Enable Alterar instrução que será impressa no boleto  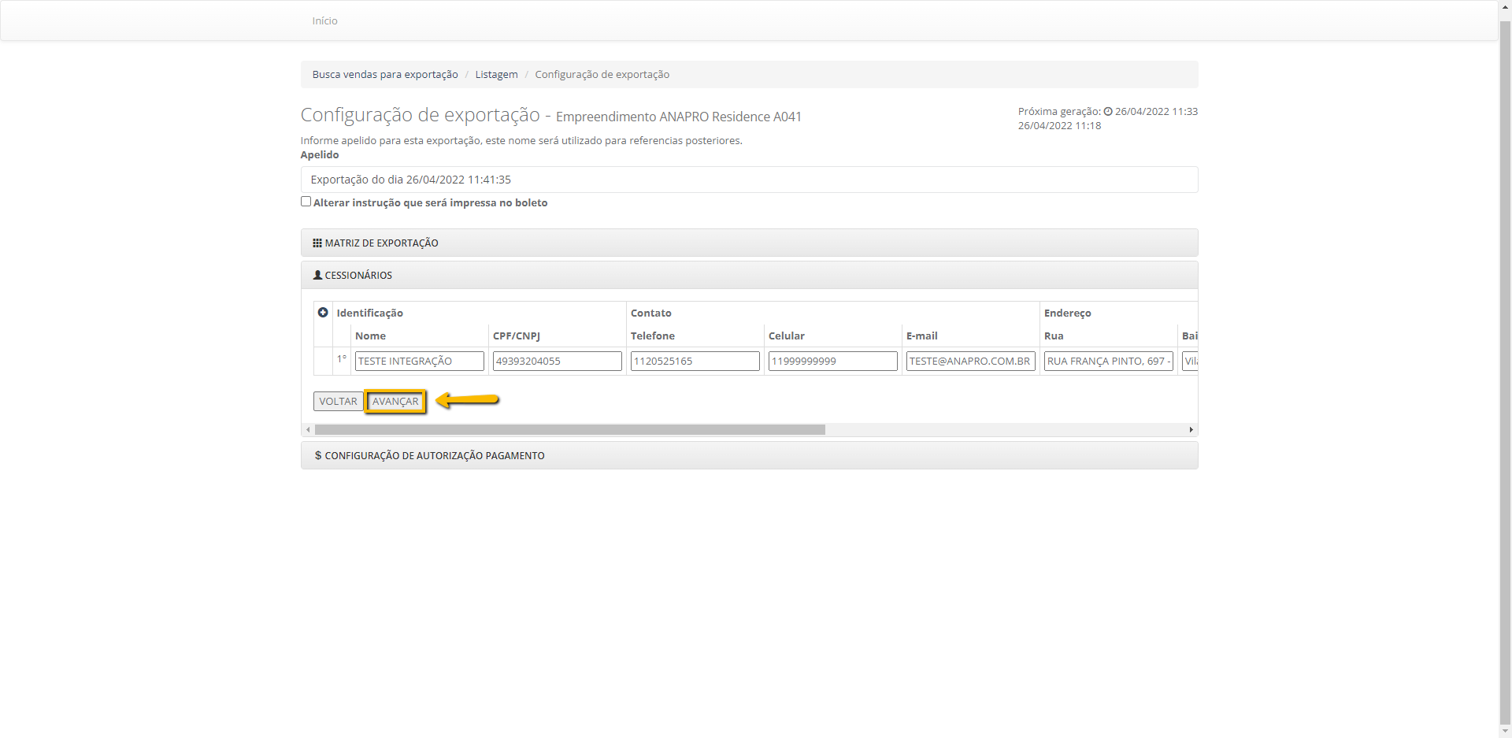coord(306,202)
